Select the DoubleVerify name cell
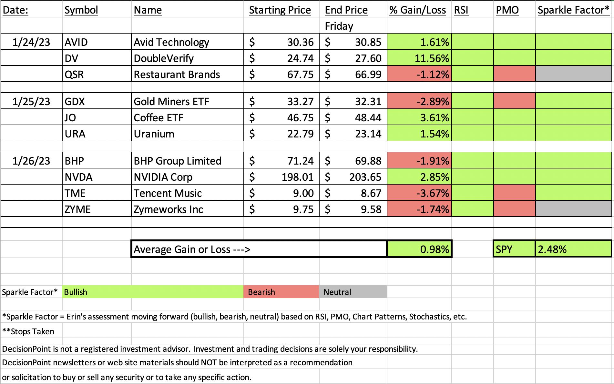This screenshot has width=614, height=384. coord(188,58)
